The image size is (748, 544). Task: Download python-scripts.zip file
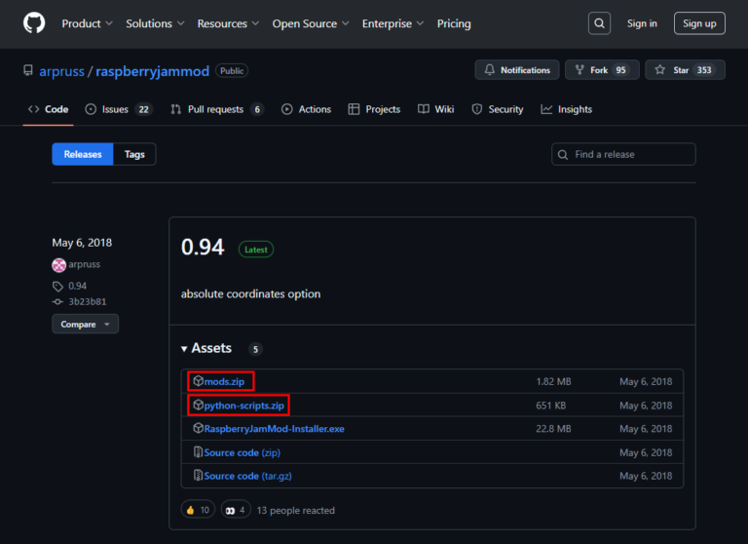click(x=245, y=405)
